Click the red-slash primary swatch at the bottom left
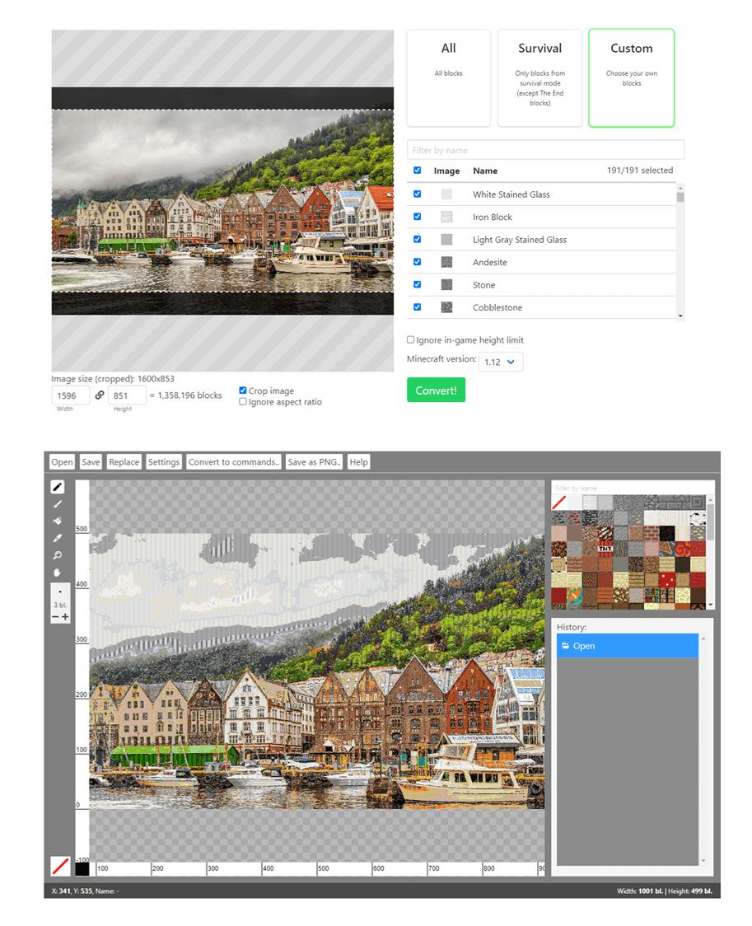Screen dimensions: 752x926 (60, 866)
